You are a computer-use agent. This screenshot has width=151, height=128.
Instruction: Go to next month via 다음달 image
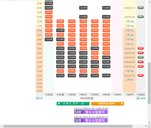click(141, 98)
